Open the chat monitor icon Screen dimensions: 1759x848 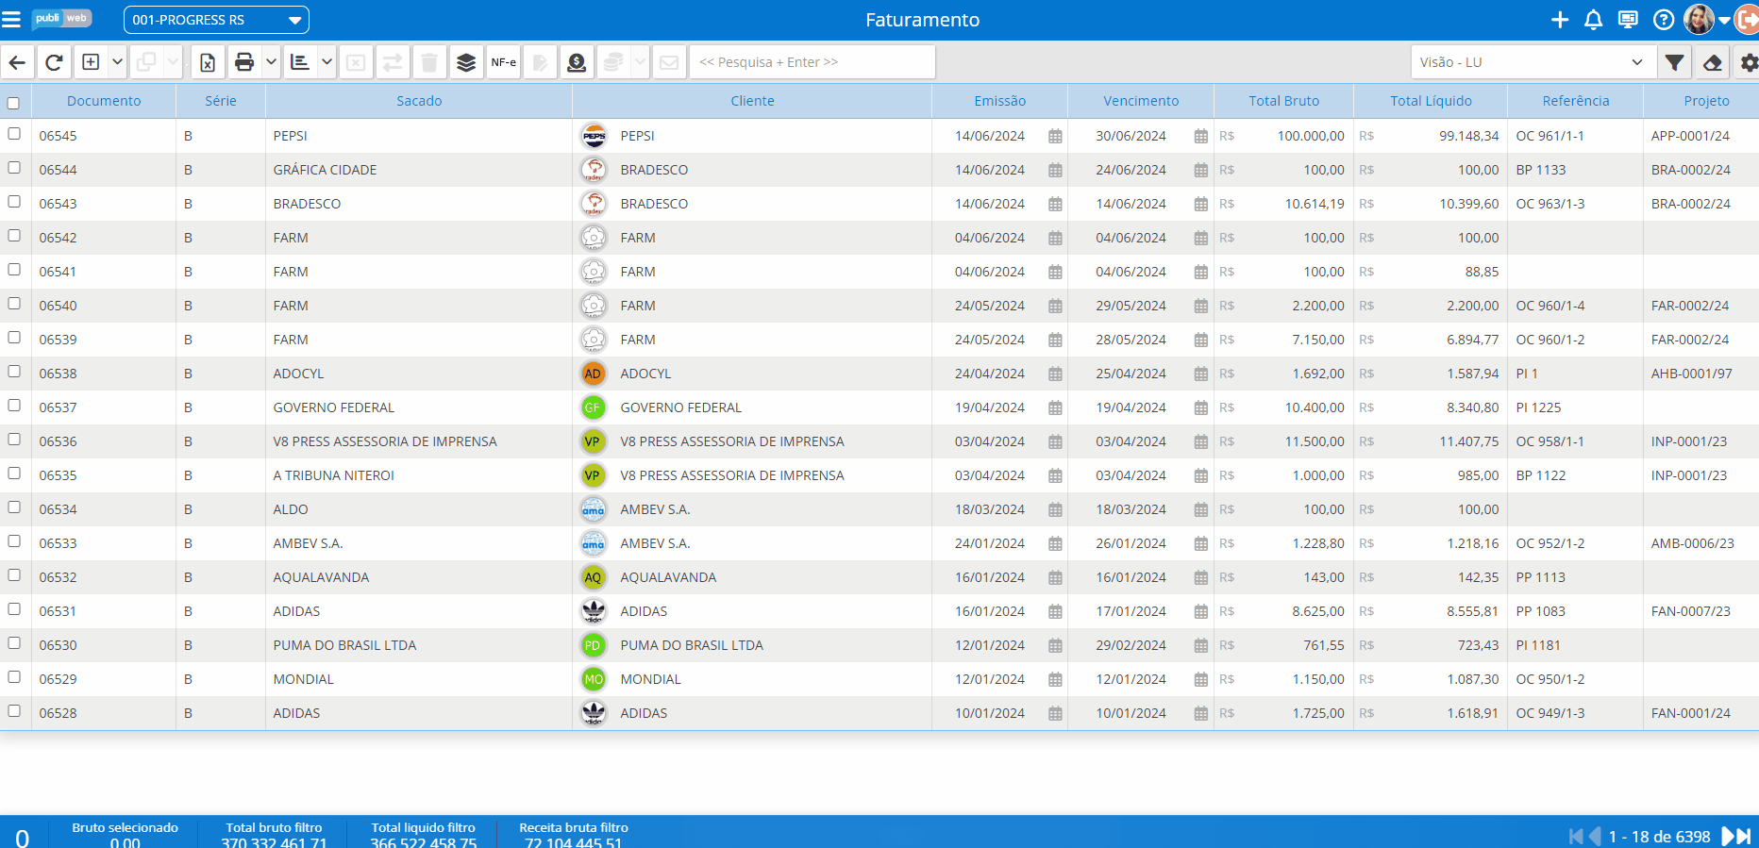tap(1628, 20)
